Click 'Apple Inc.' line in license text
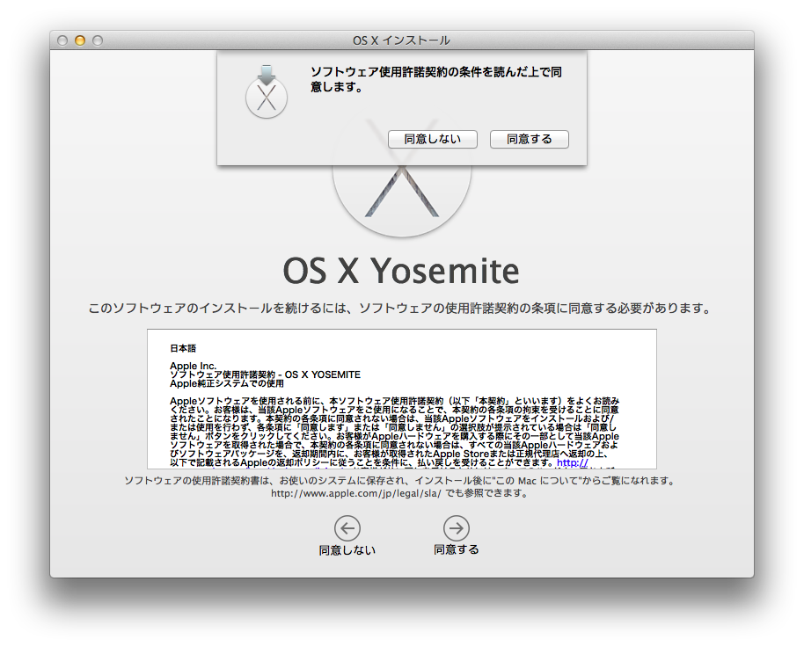Image resolution: width=804 pixels, height=647 pixels. click(194, 366)
